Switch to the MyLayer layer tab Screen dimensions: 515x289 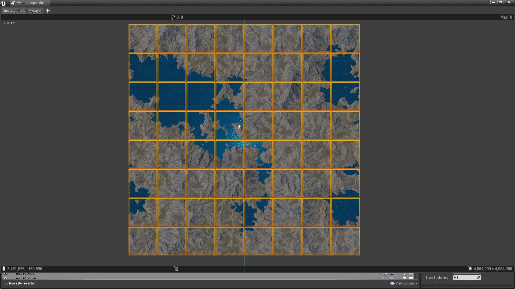[35, 11]
